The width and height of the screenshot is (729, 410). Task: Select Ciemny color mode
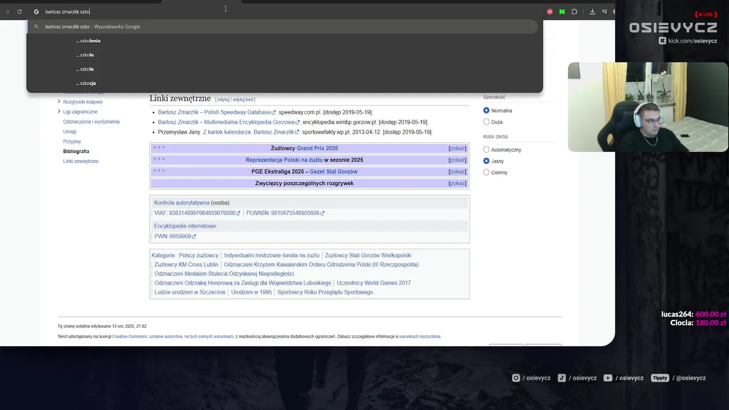pos(486,173)
